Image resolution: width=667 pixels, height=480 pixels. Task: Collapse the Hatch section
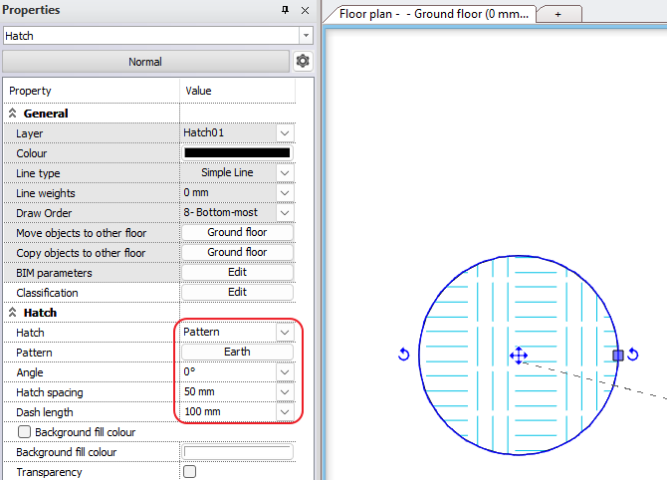(x=13, y=313)
